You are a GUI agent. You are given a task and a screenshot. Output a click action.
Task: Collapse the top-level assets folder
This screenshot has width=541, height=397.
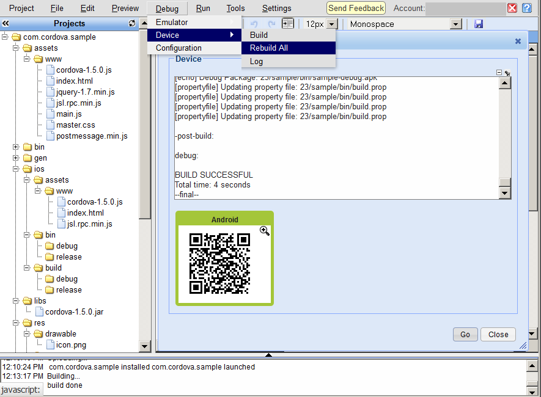(16, 48)
